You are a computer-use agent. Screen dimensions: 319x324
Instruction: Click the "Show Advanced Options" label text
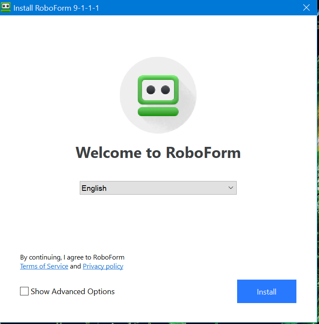[x=72, y=292]
